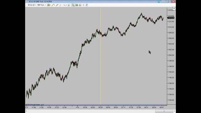This screenshot has height=113, width=201.
Task: Click the yellow vertical session line
Action: (x=101, y=56)
